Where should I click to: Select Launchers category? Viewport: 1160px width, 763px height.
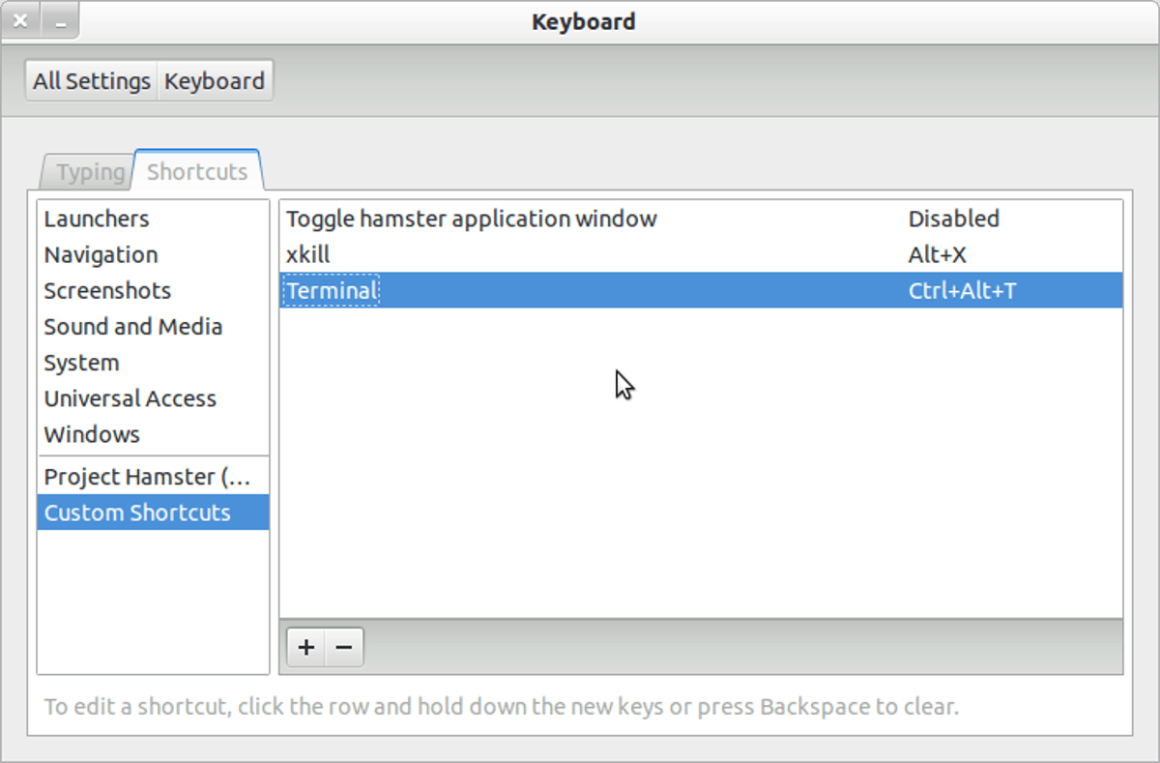tap(97, 219)
